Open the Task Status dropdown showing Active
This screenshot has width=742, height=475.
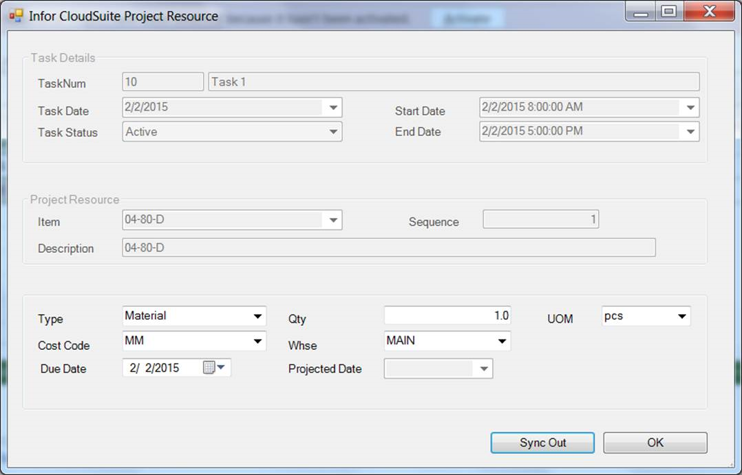tap(333, 132)
